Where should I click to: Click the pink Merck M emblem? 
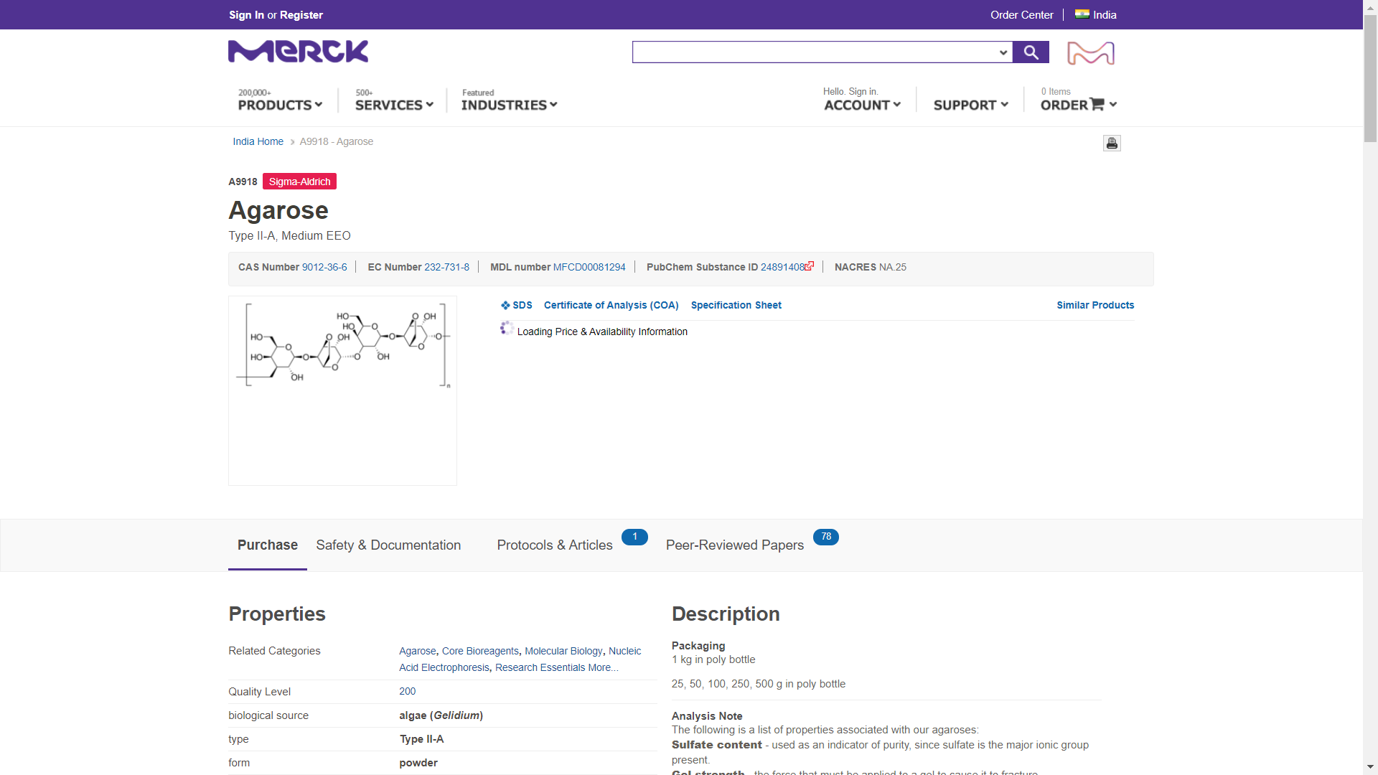click(x=1091, y=52)
